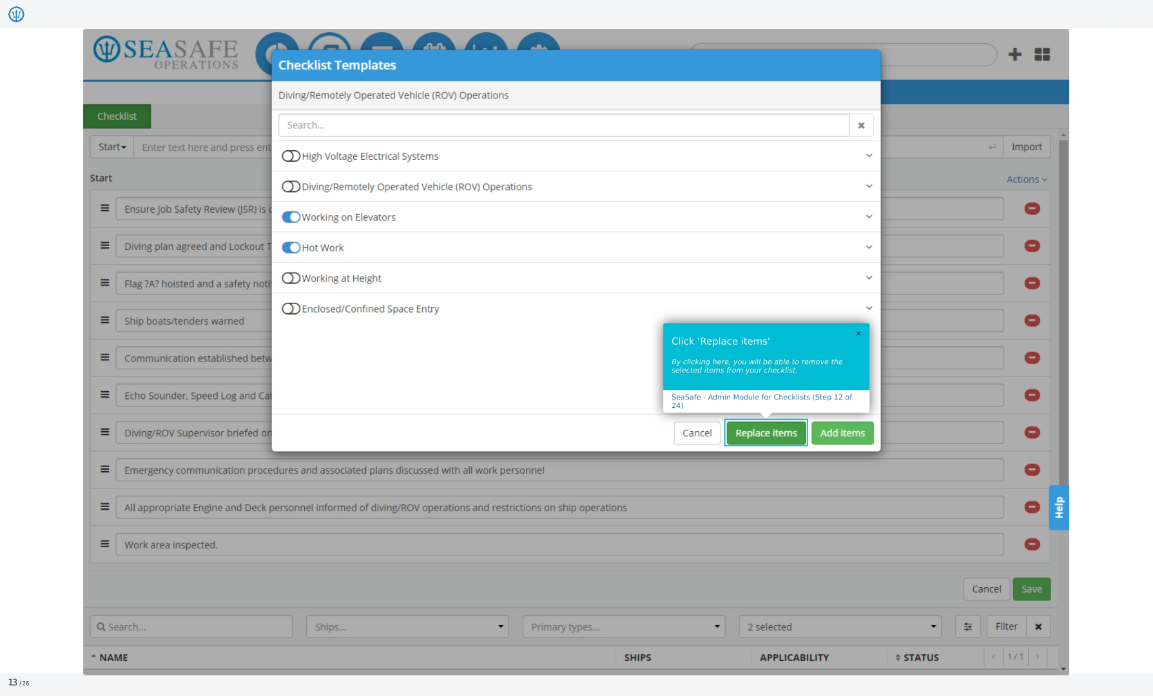The image size is (1153, 696).
Task: Grab the drag handle of 'Emergency communication procedures'
Action: coord(104,469)
